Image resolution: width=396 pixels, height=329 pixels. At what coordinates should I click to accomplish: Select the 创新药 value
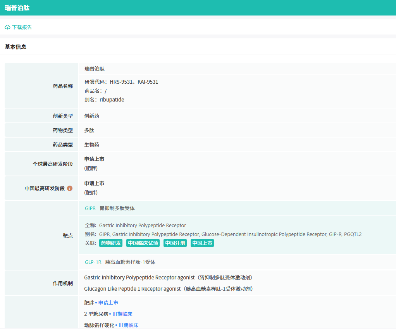click(92, 116)
